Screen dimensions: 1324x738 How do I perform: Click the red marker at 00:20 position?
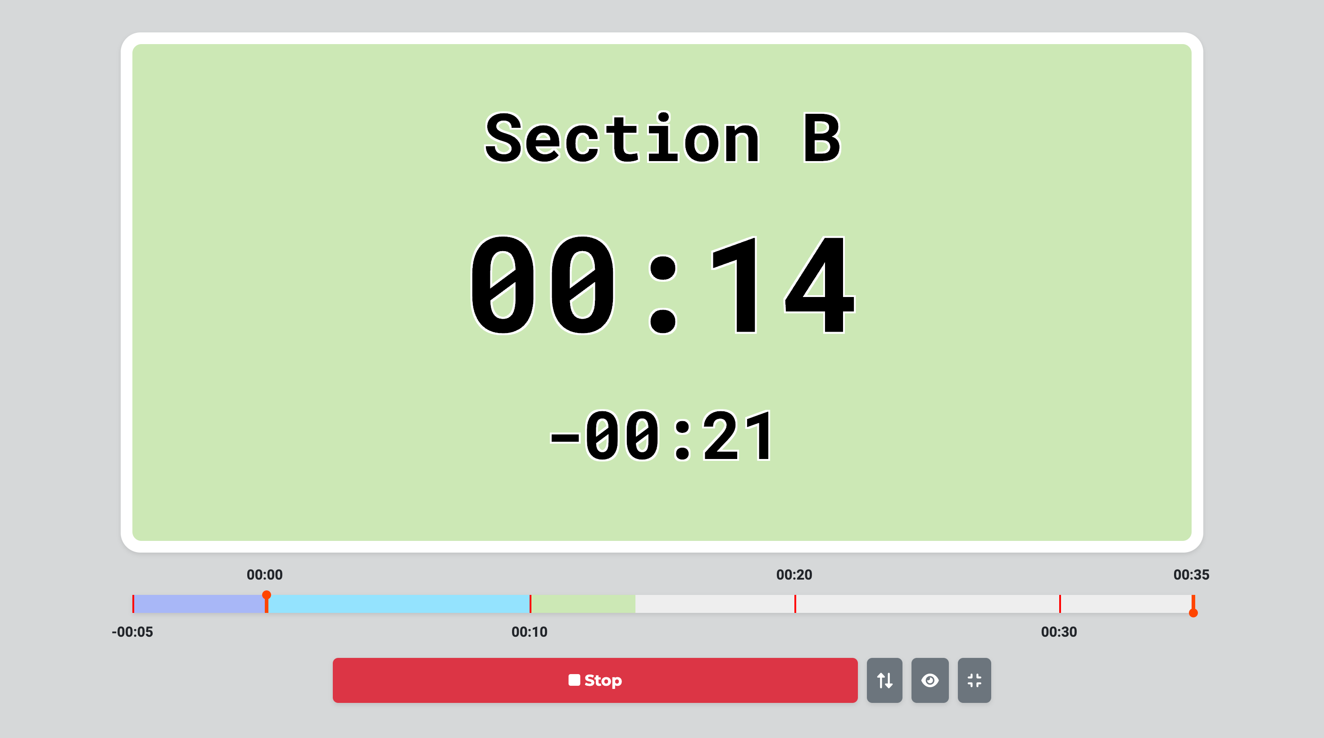click(x=794, y=602)
